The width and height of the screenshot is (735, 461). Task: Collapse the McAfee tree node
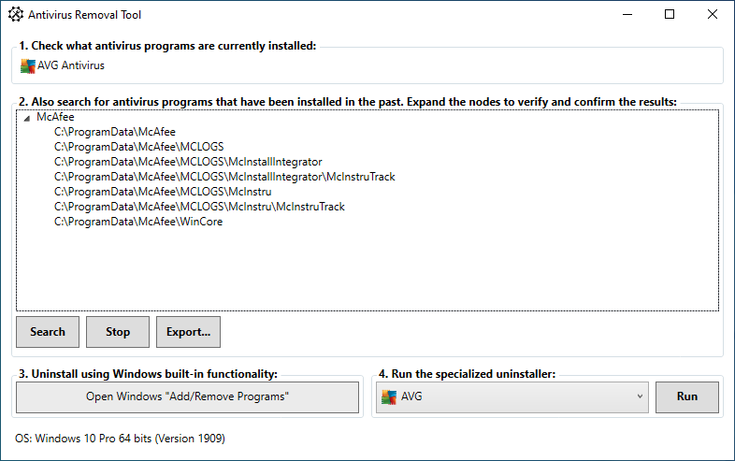(x=26, y=118)
